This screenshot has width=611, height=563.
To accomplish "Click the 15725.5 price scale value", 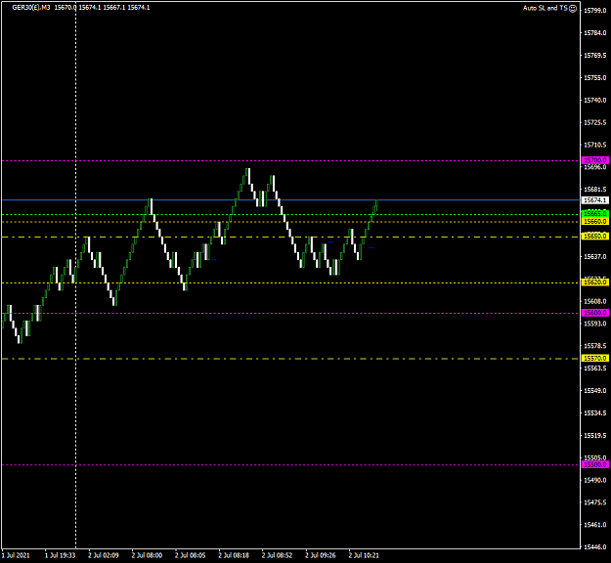I will (595, 123).
